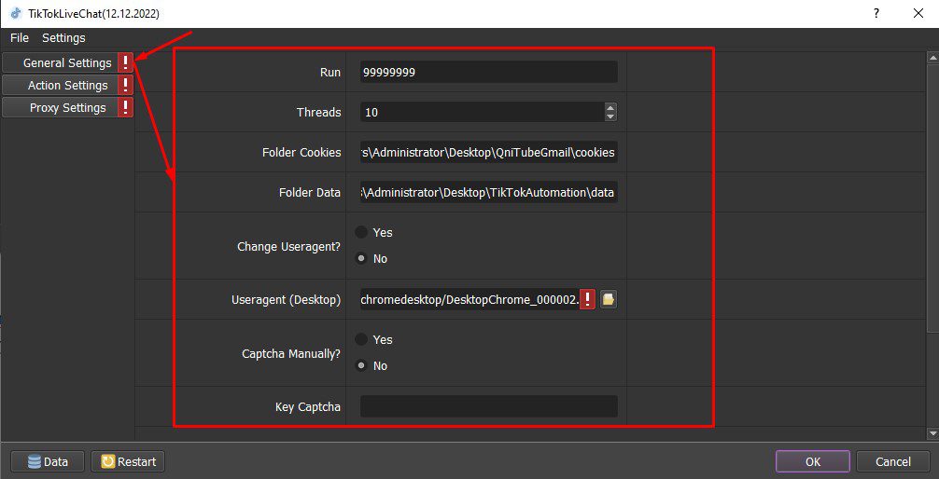Click the help question mark in title bar
The width and height of the screenshot is (939, 479).
click(x=876, y=13)
